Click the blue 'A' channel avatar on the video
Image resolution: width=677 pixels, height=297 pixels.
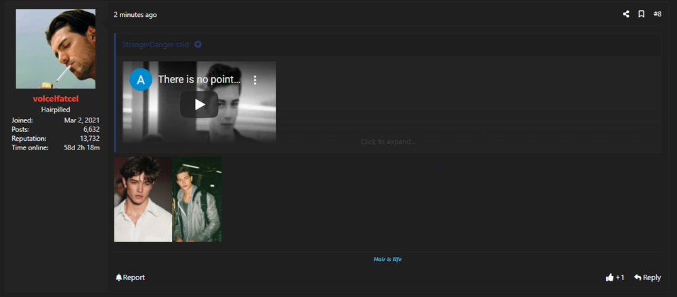[141, 79]
